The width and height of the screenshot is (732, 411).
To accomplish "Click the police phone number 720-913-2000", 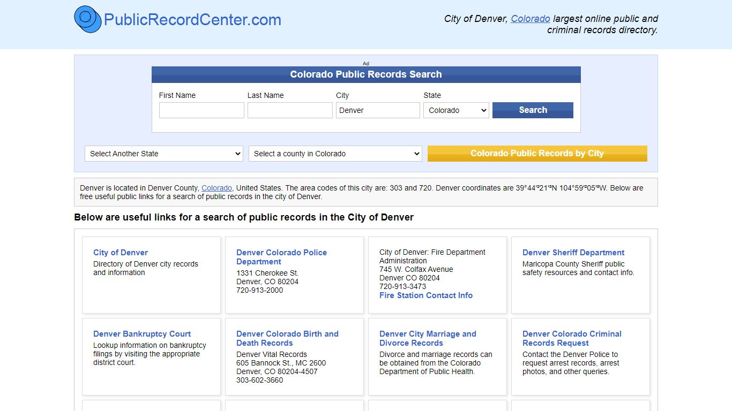I will point(260,290).
